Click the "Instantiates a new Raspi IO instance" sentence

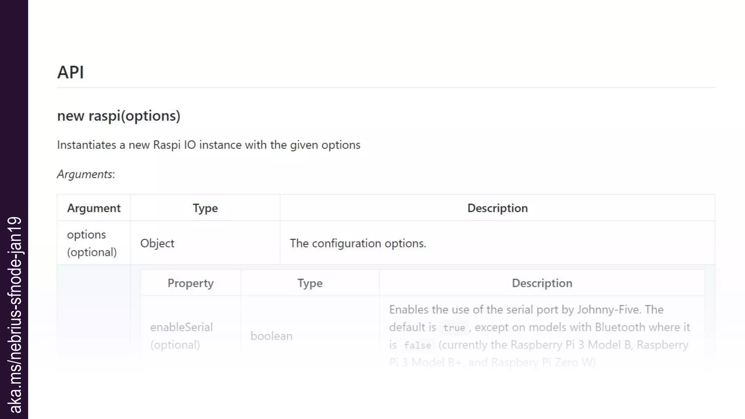tap(208, 145)
